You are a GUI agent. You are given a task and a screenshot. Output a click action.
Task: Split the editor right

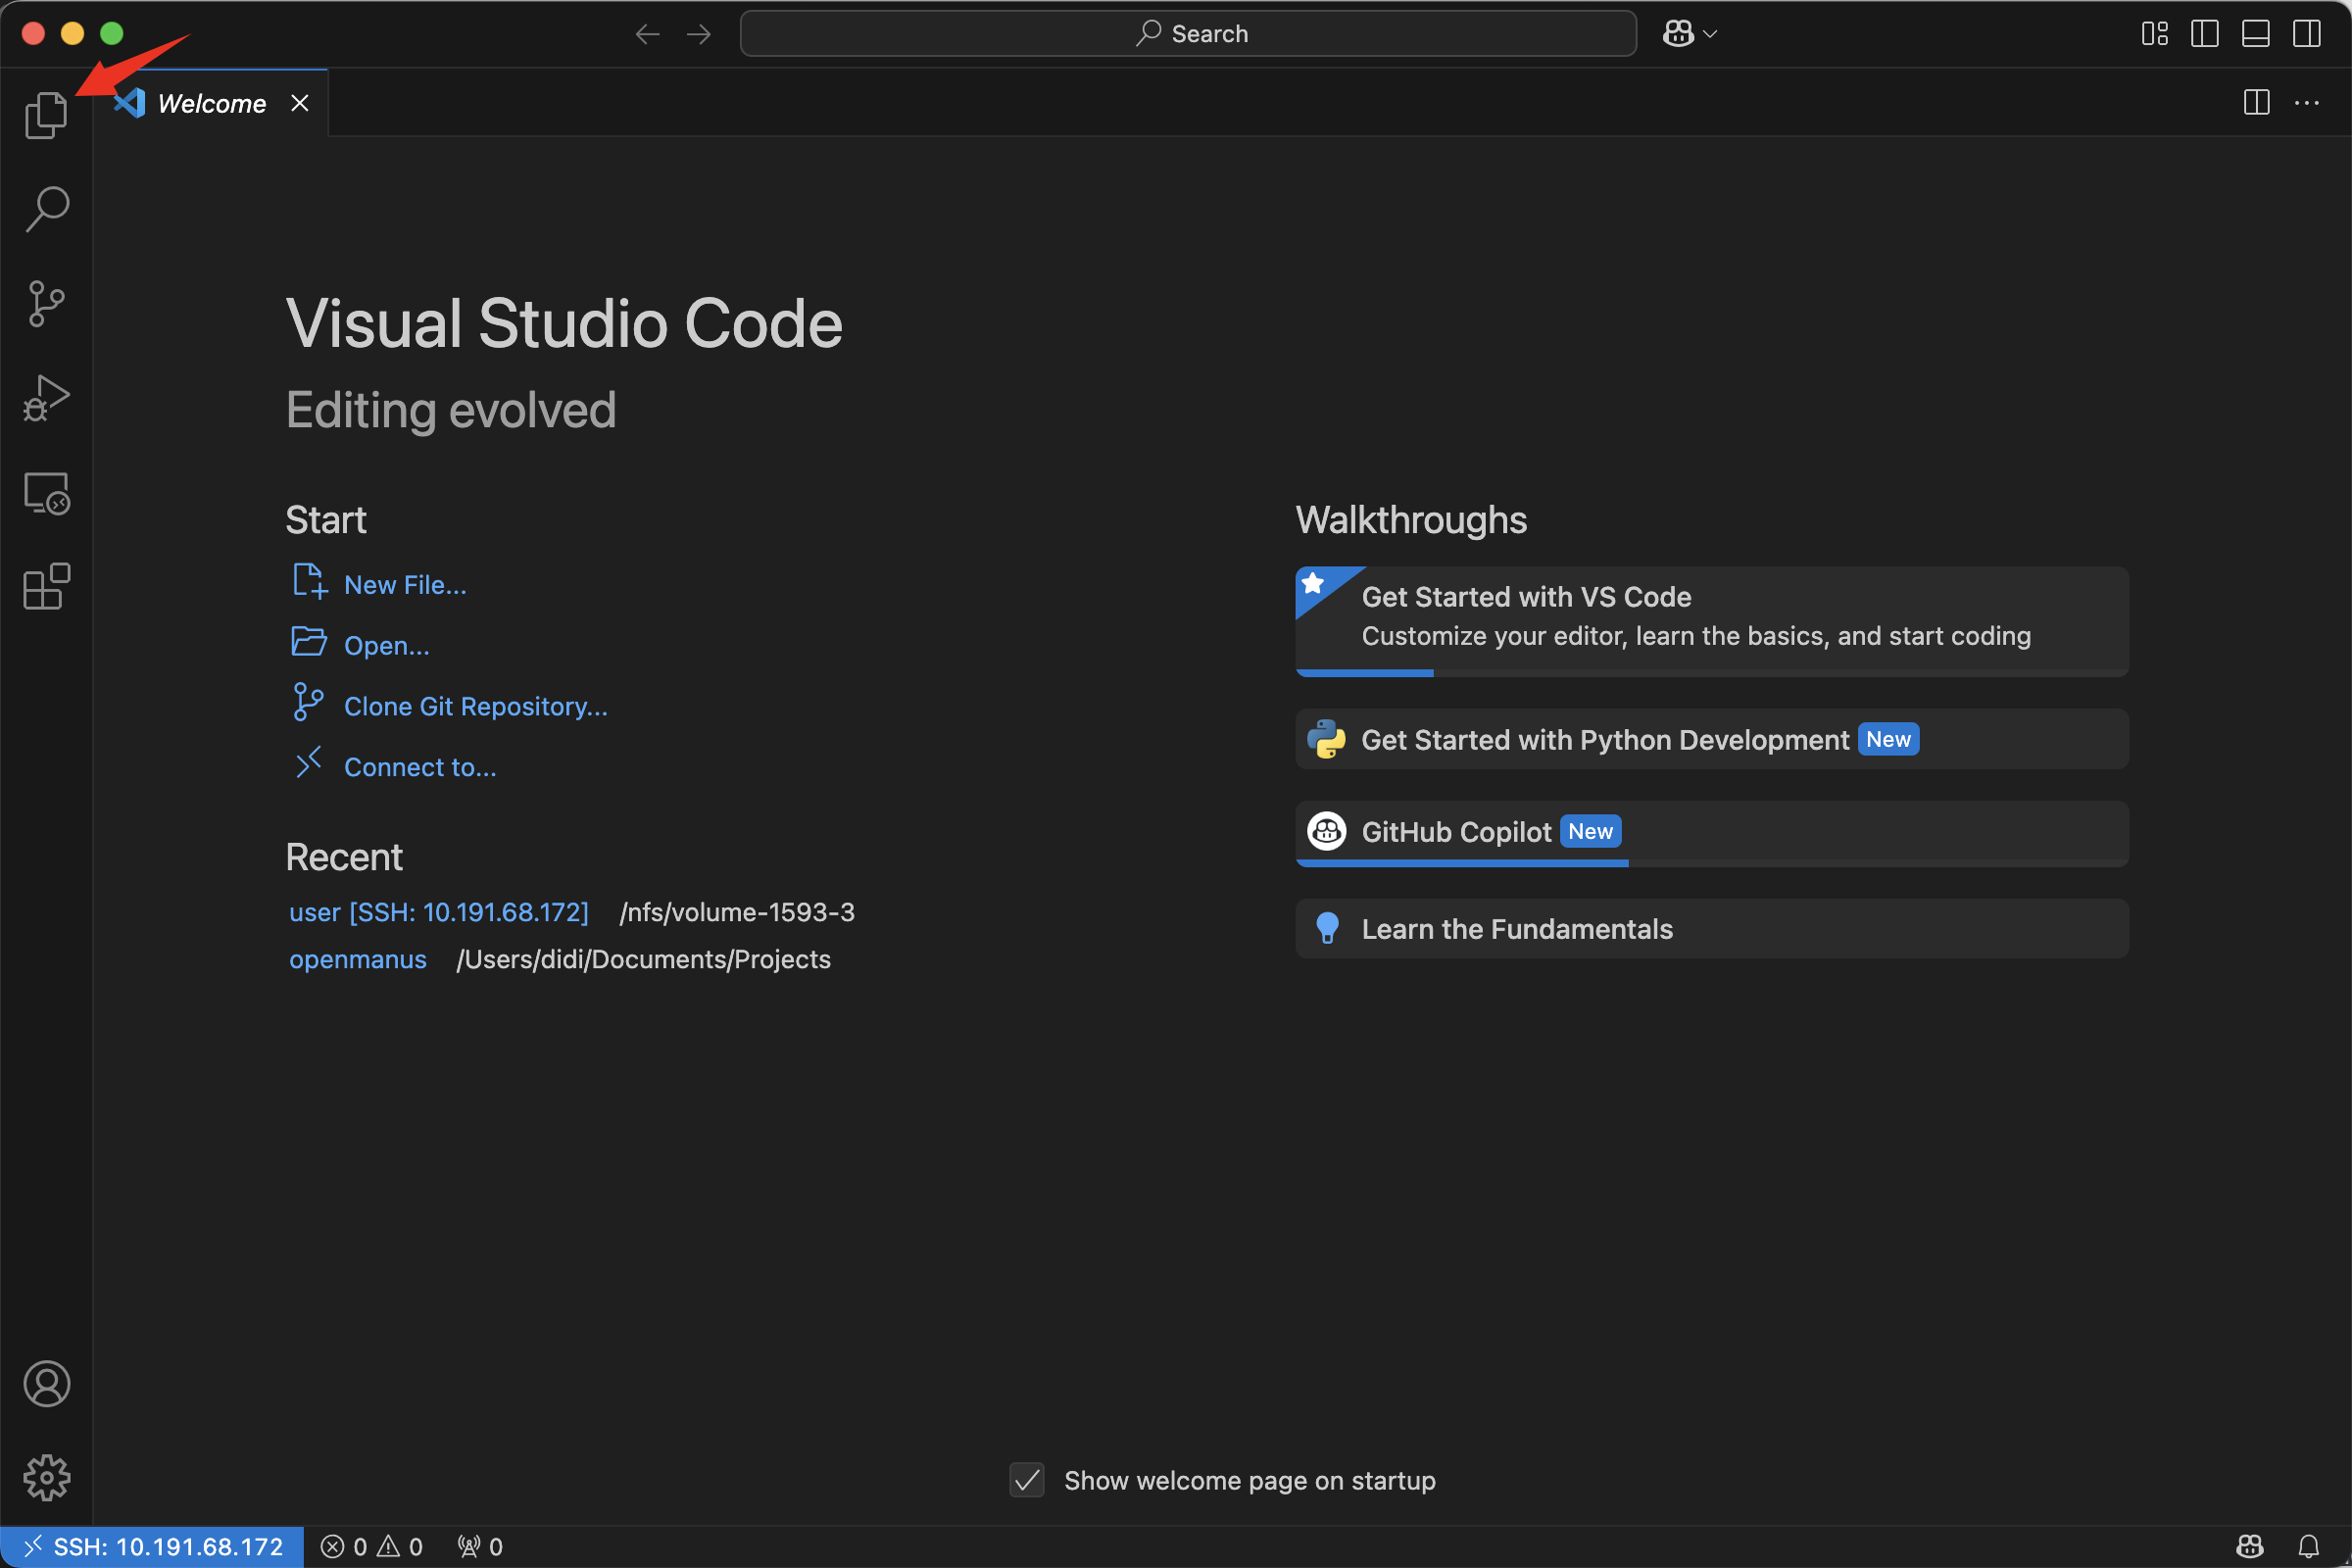tap(2257, 102)
